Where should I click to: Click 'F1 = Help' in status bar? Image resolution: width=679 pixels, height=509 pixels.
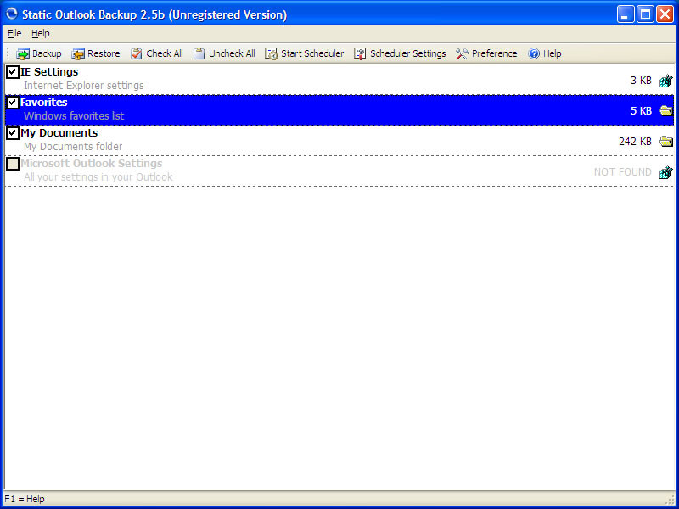click(25, 499)
